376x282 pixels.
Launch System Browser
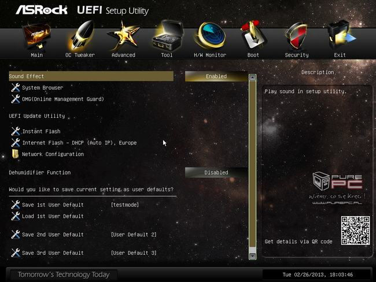[43, 88]
